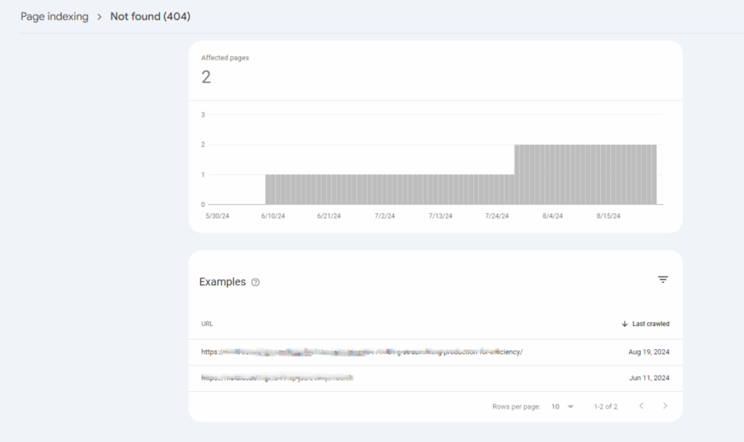The width and height of the screenshot is (744, 442).
Task: Open the filter icon in the Examples table
Action: (x=663, y=279)
